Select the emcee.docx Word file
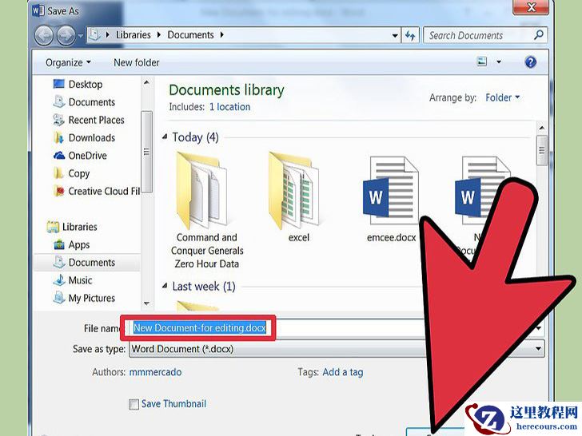Screen dimensions: 582x436 pos(391,199)
